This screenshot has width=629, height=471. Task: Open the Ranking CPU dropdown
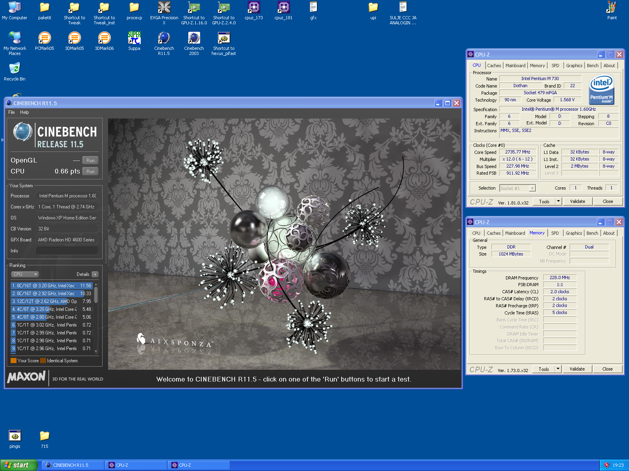(x=25, y=274)
